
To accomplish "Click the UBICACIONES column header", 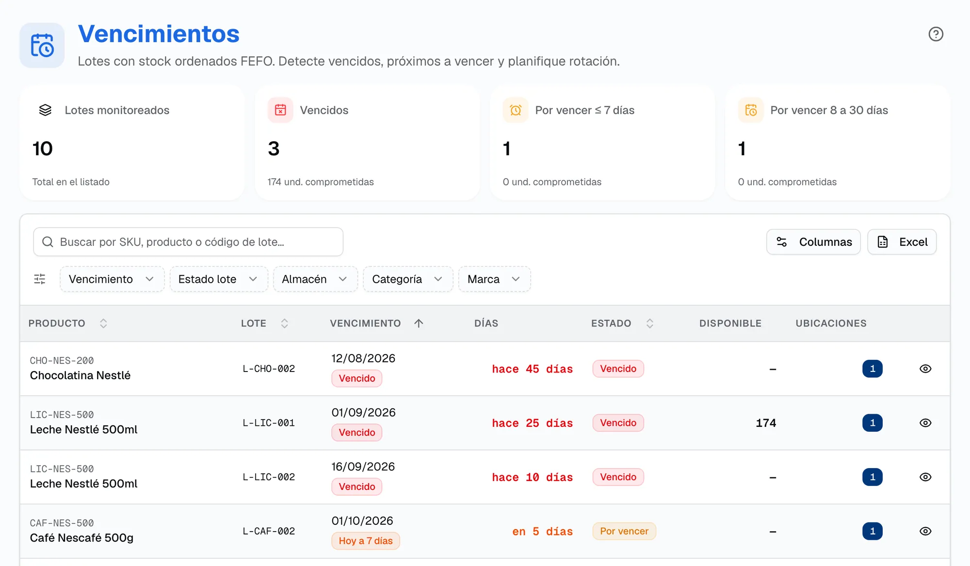I will tap(831, 323).
